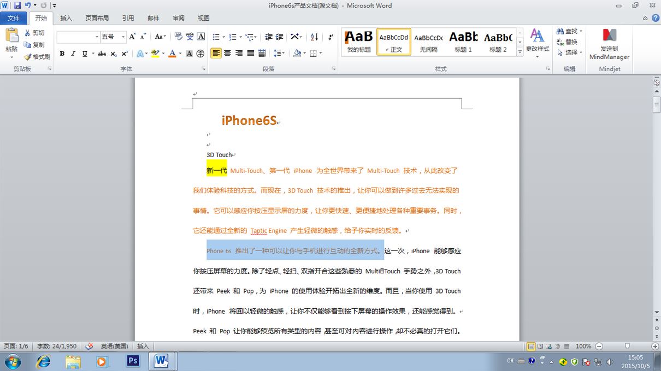Click the Sort (A-Z) icon
This screenshot has width=661, height=371.
click(314, 37)
